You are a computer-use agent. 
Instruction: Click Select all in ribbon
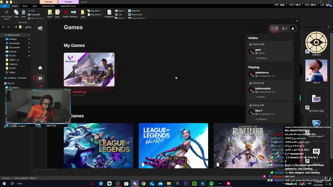click(133, 11)
